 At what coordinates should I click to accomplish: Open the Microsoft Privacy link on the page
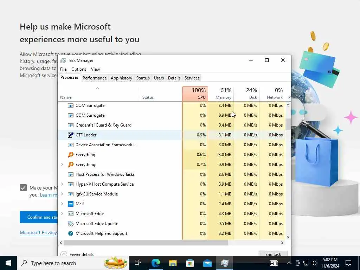38,233
